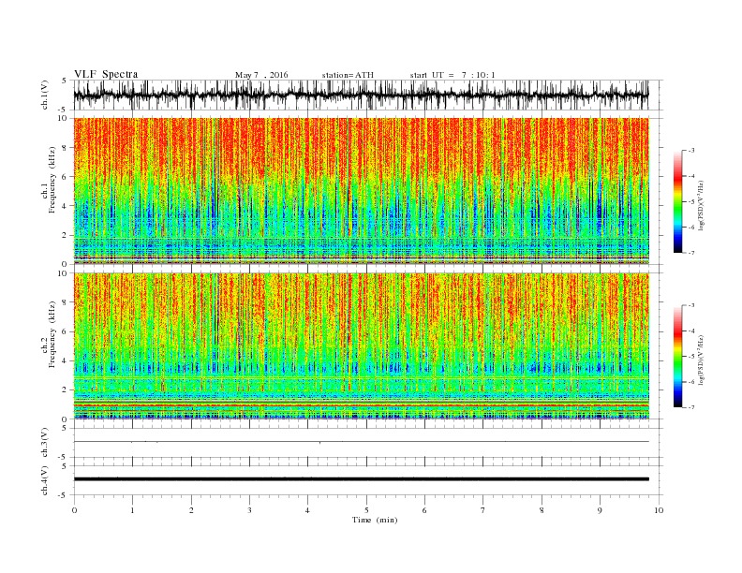The height and width of the screenshot is (573, 742).
Task: Click the ch.1 'Frequency (kHz)' axis label
Action: coord(52,180)
